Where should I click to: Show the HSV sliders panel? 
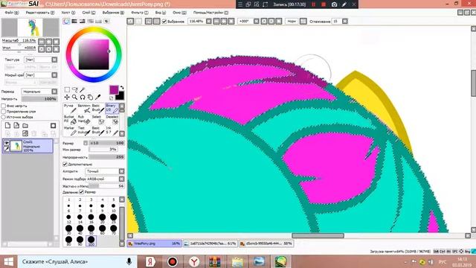(x=83, y=22)
